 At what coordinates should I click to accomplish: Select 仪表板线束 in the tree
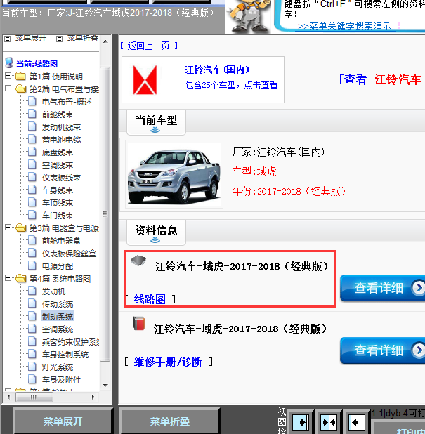tap(61, 178)
